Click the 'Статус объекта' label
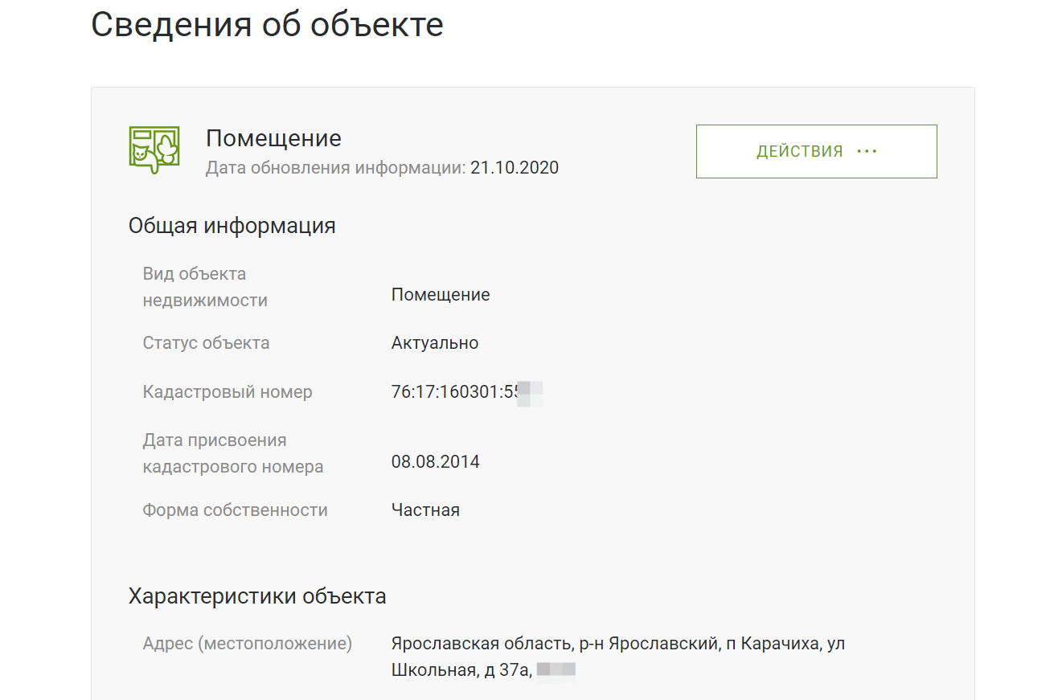 coord(206,343)
